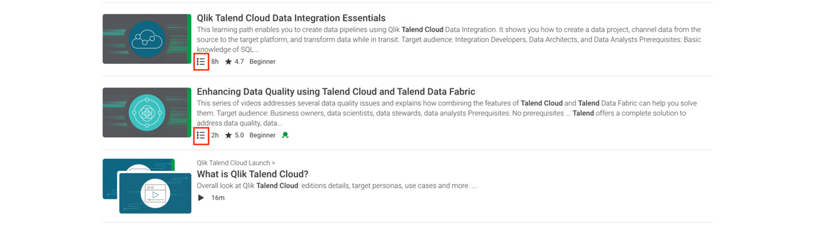Click video player icon in Qlik Talend Cloud thumbnail

pos(156,194)
